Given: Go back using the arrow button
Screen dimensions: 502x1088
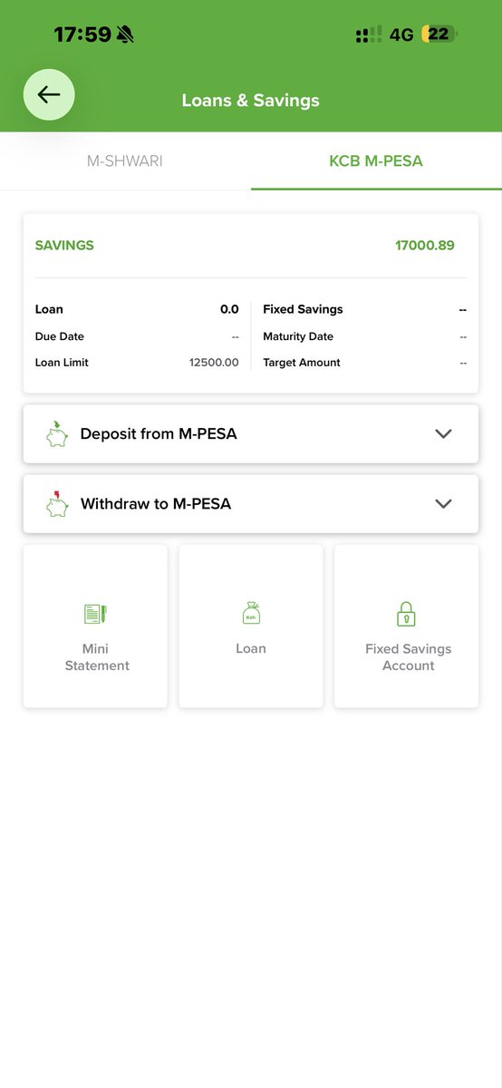Looking at the screenshot, I should pos(49,94).
